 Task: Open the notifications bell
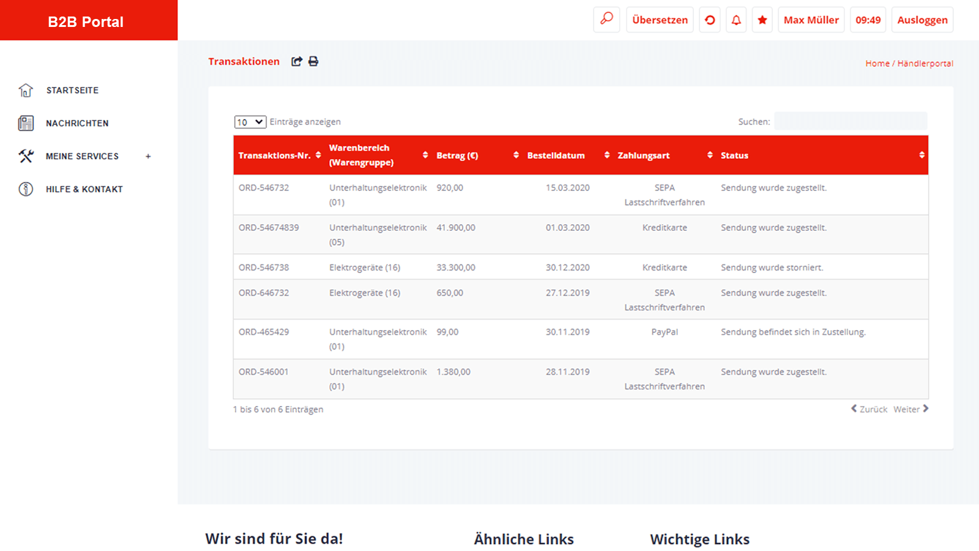[x=736, y=20]
